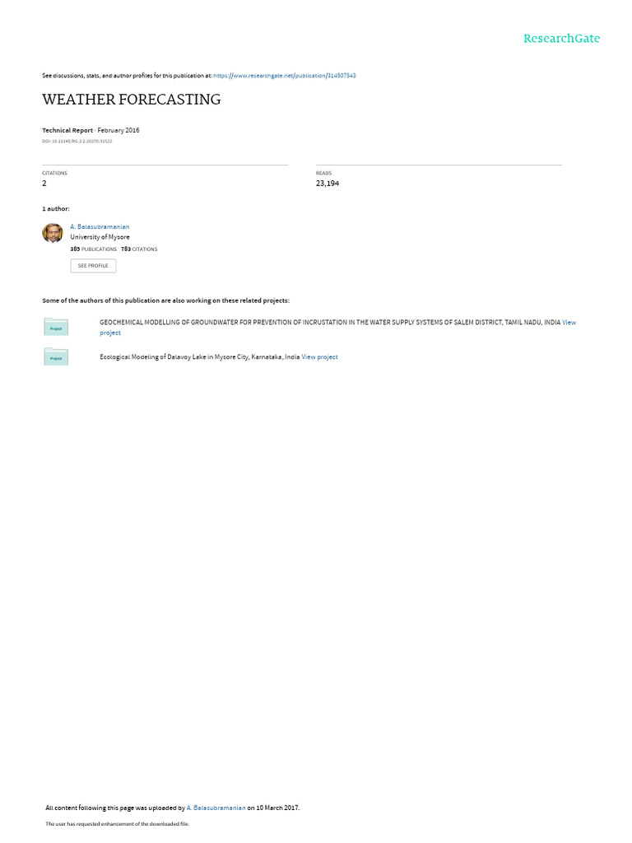Click the Geochemical Modelling project title text
632x843 pixels.
coord(330,323)
